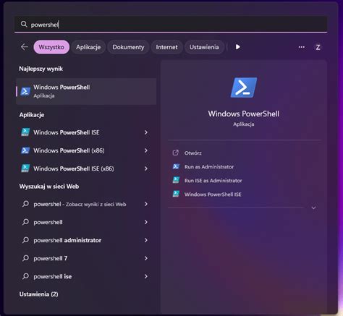
Task: Click the search icon beside 'powershell ise'
Action: 25,276
